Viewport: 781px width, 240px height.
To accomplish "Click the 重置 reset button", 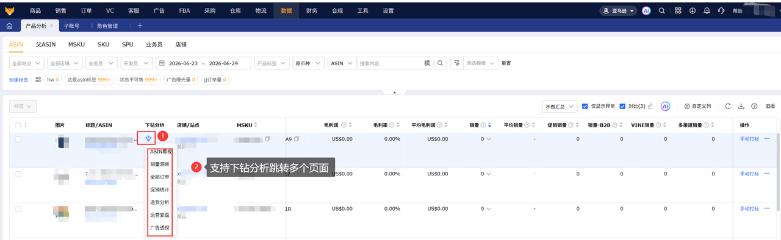I will click(506, 63).
